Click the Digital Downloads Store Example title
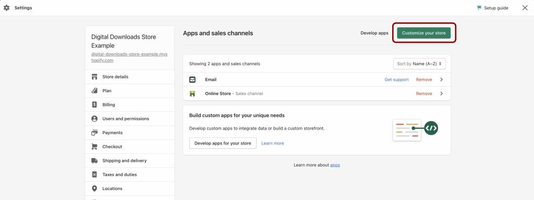Viewport: 534px width, 200px height. (124, 41)
